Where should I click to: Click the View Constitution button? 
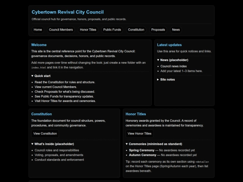point(45,133)
